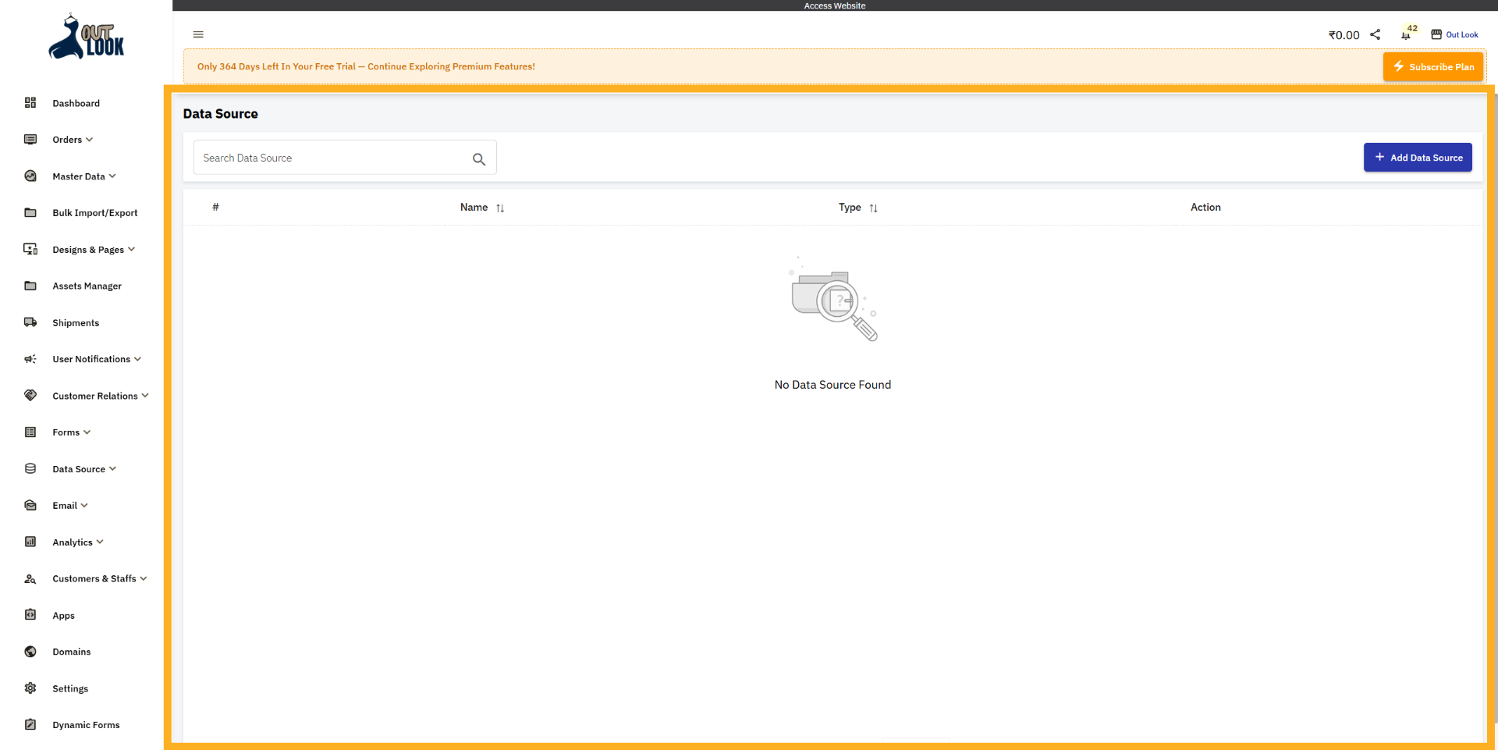The width and height of the screenshot is (1498, 750).
Task: Click the Add Data Source button
Action: [1418, 157]
